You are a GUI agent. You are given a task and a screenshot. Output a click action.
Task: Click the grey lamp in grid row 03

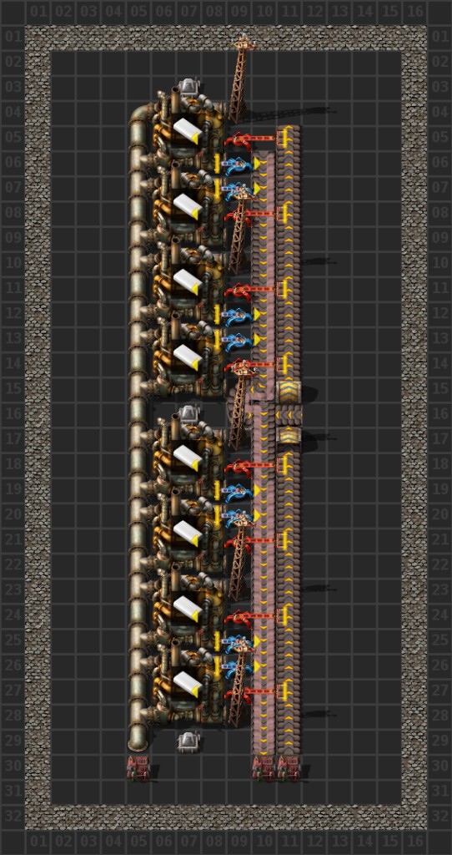pyautogui.click(x=188, y=87)
